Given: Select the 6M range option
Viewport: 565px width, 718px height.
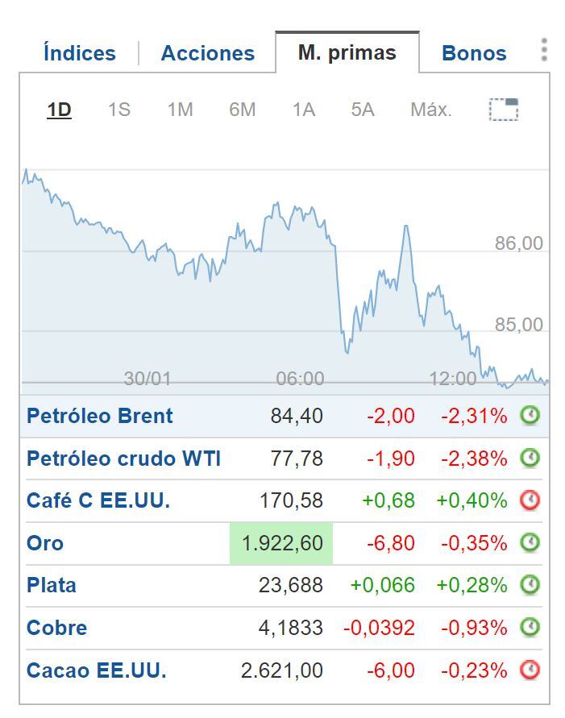Looking at the screenshot, I should click(x=239, y=110).
